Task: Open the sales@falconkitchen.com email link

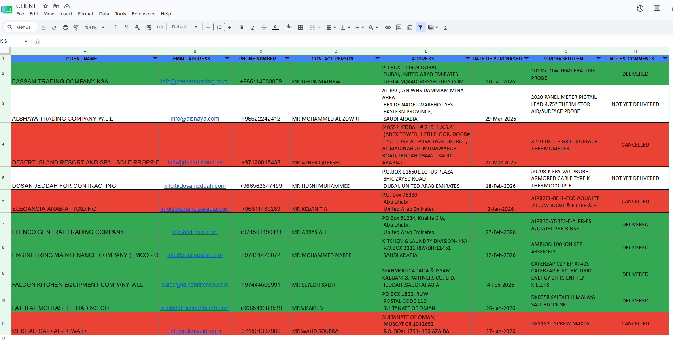Action: 195,285
